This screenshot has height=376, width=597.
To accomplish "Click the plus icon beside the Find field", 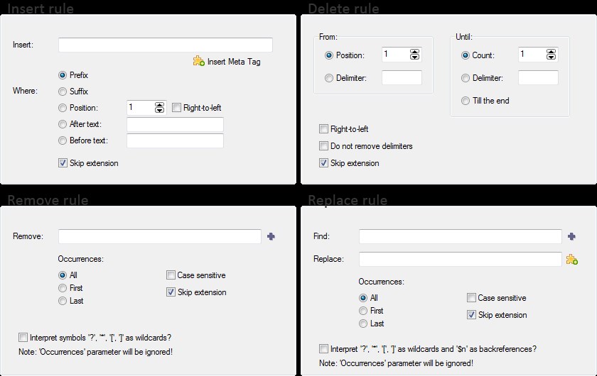I will click(x=571, y=236).
